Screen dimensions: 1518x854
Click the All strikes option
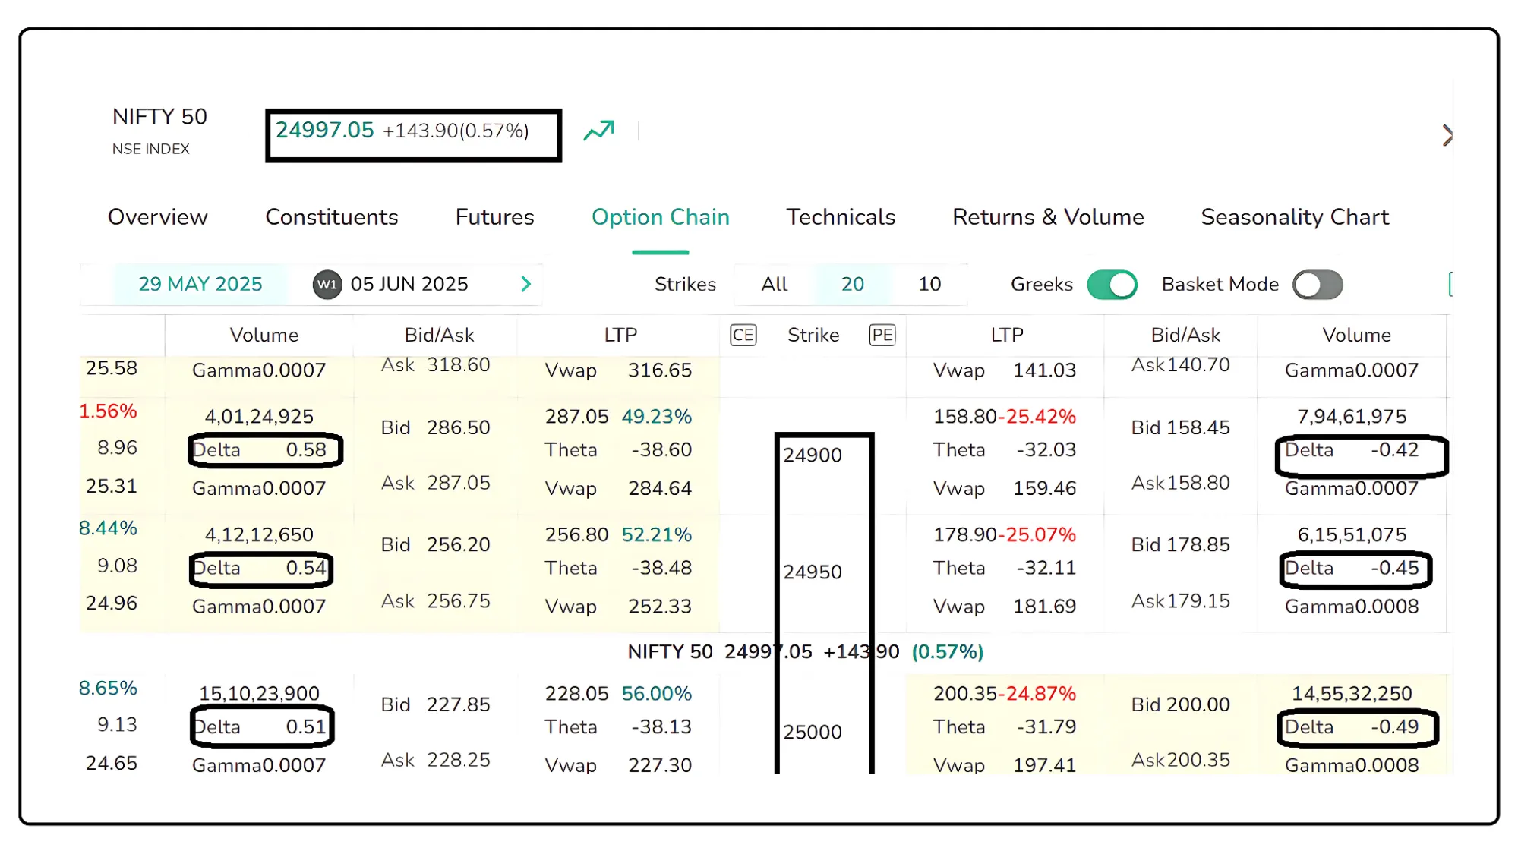[x=774, y=284]
